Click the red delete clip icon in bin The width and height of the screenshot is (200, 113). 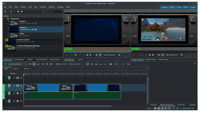tap(15, 12)
